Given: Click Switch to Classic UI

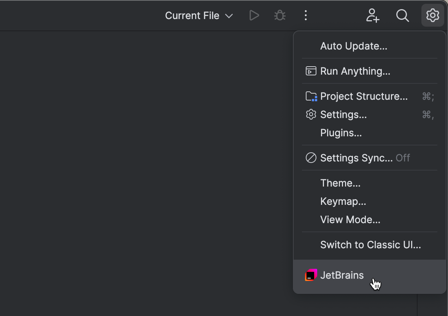Looking at the screenshot, I should click(370, 245).
